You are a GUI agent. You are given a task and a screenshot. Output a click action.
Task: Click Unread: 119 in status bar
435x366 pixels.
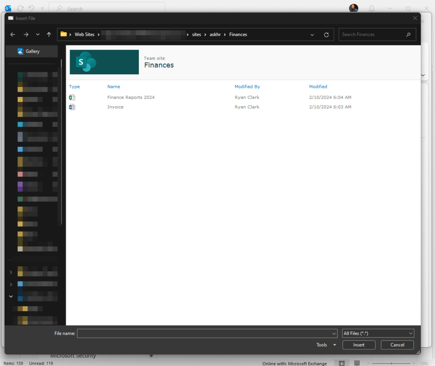(x=41, y=363)
